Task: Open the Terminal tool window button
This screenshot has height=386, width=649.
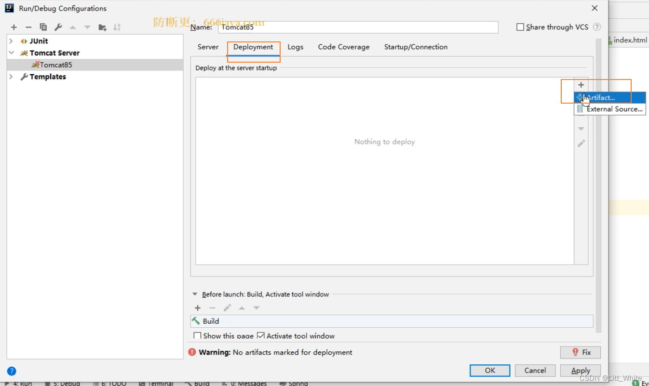Action: [x=156, y=383]
